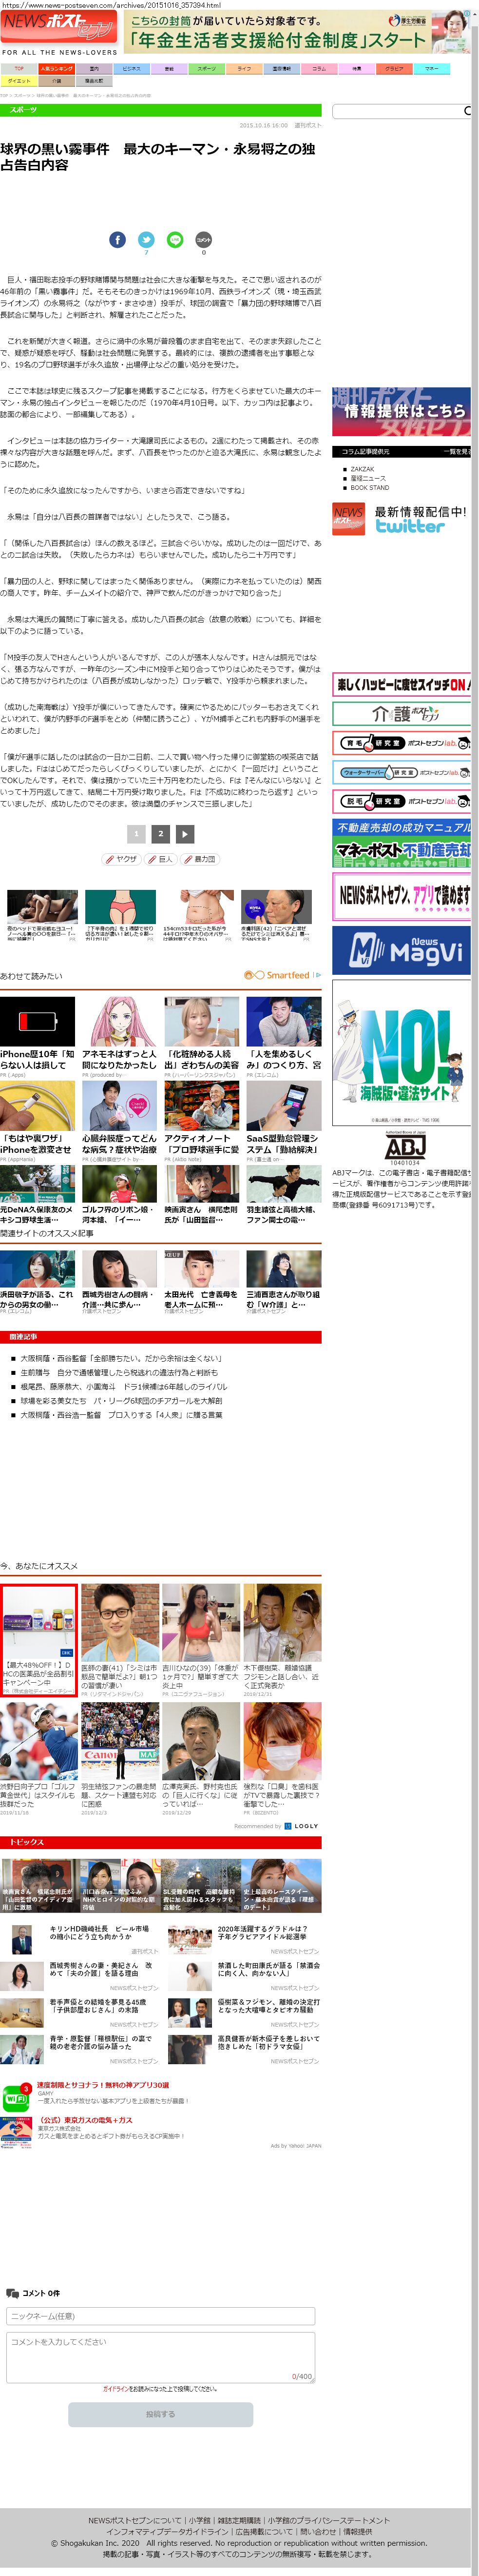Open the グラビア navigation tab
Screen dimensions: 479x2576
point(394,69)
